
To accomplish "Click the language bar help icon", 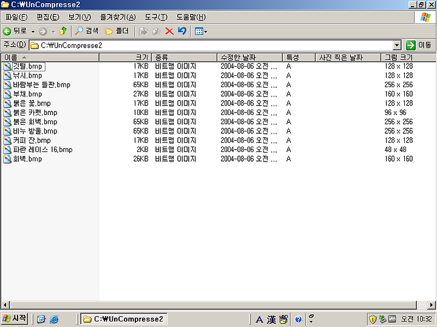I will coord(298,319).
